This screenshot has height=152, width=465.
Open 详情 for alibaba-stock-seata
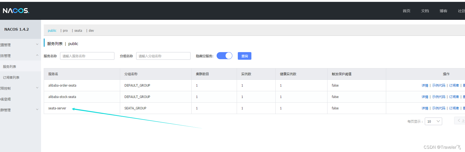click(425, 97)
